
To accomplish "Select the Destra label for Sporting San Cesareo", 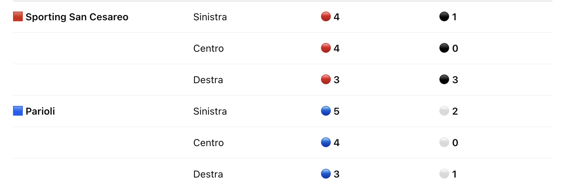I will pyautogui.click(x=208, y=80).
